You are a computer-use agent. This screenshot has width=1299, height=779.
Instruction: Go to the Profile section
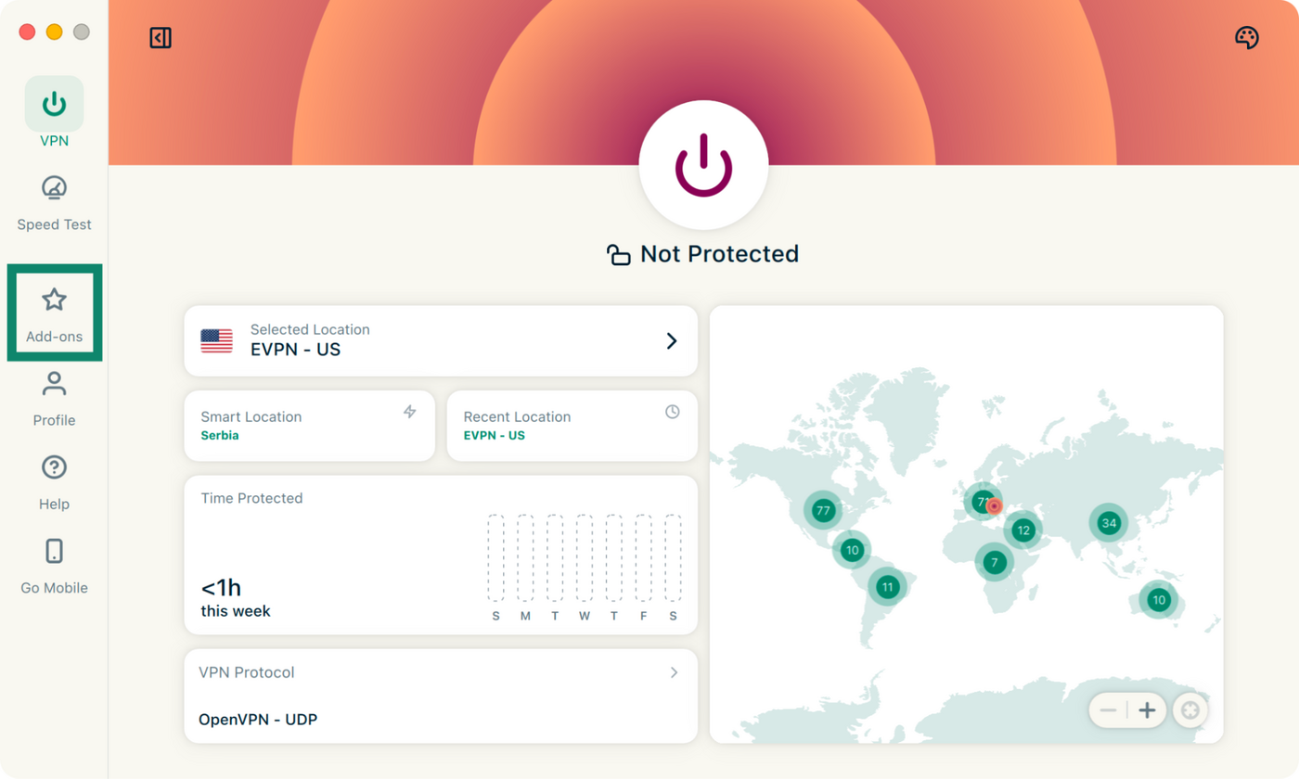[x=54, y=399]
